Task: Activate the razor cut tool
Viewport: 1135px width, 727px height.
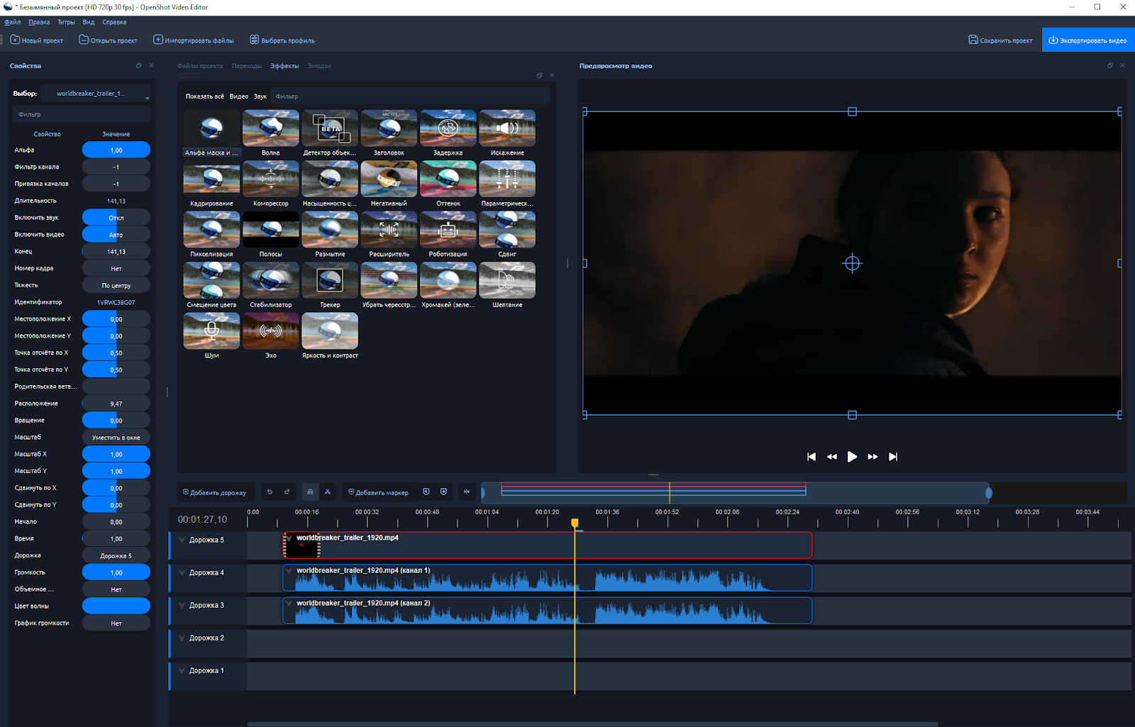Action: pyautogui.click(x=328, y=492)
